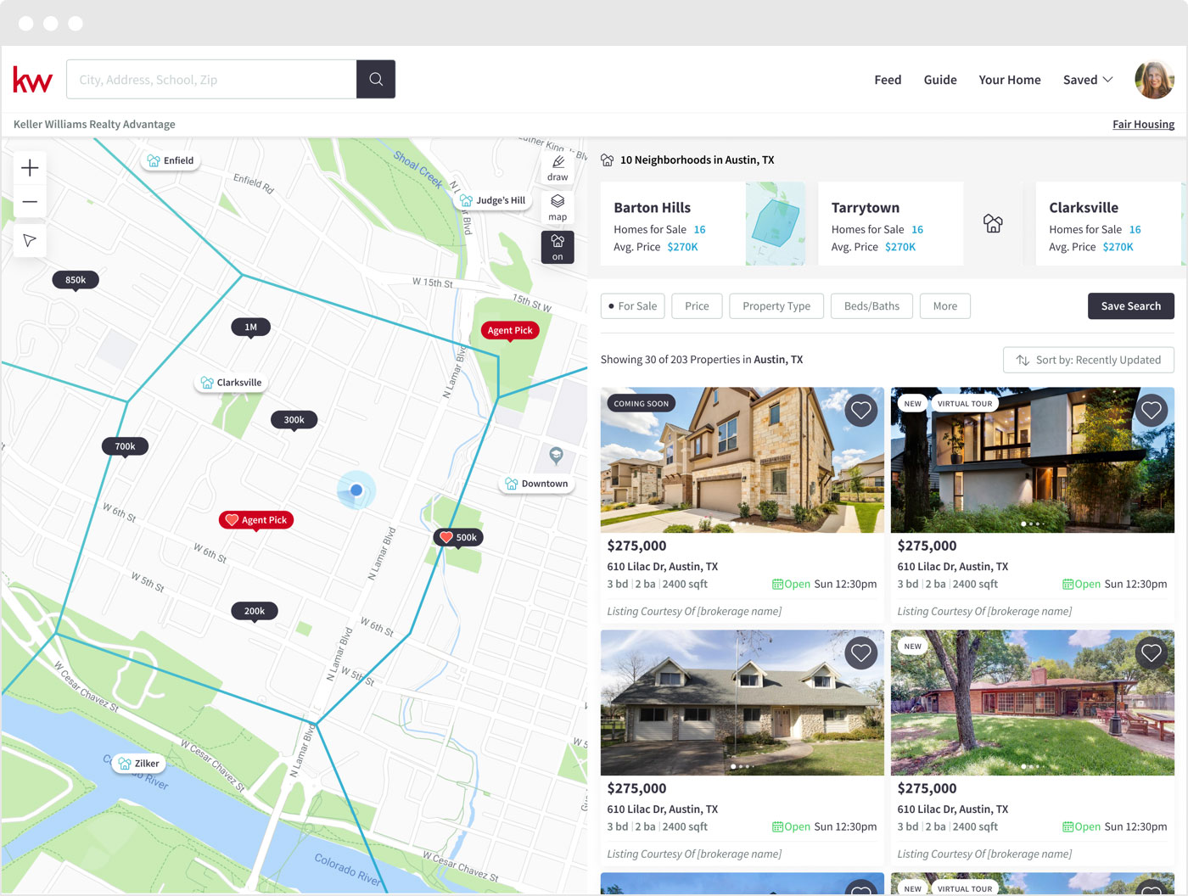
Task: Favorite the New Virtual Tour listing heart
Action: 1151,411
